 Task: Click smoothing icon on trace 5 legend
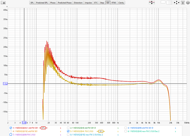pos(101,131)
